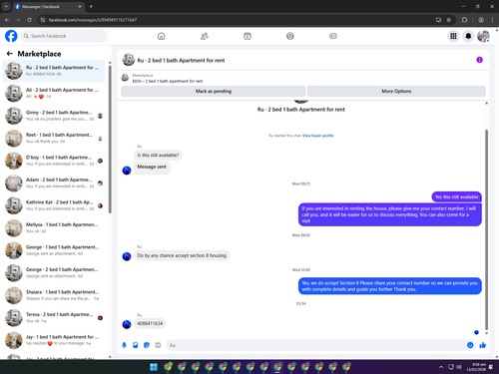
Task: Open the Jay 1 bed conversation
Action: [x=54, y=340]
